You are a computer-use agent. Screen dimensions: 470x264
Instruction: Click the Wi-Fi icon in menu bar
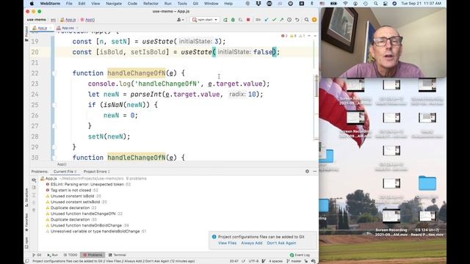click(345, 3)
